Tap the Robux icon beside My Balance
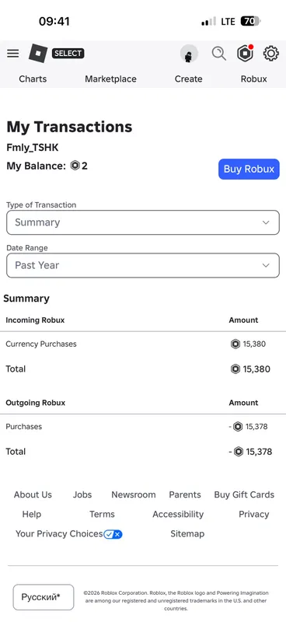The height and width of the screenshot is (622, 286). (75, 166)
